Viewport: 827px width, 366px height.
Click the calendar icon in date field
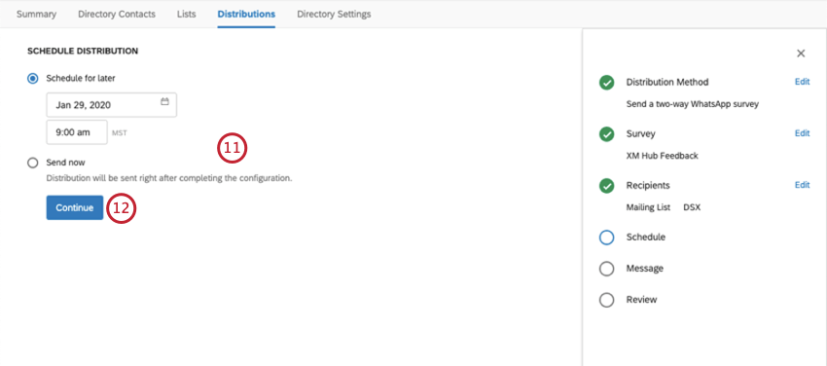164,101
